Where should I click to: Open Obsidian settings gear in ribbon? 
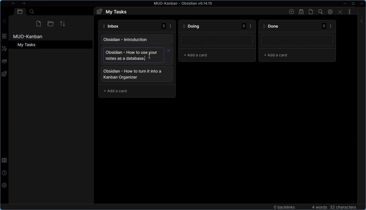click(4, 185)
